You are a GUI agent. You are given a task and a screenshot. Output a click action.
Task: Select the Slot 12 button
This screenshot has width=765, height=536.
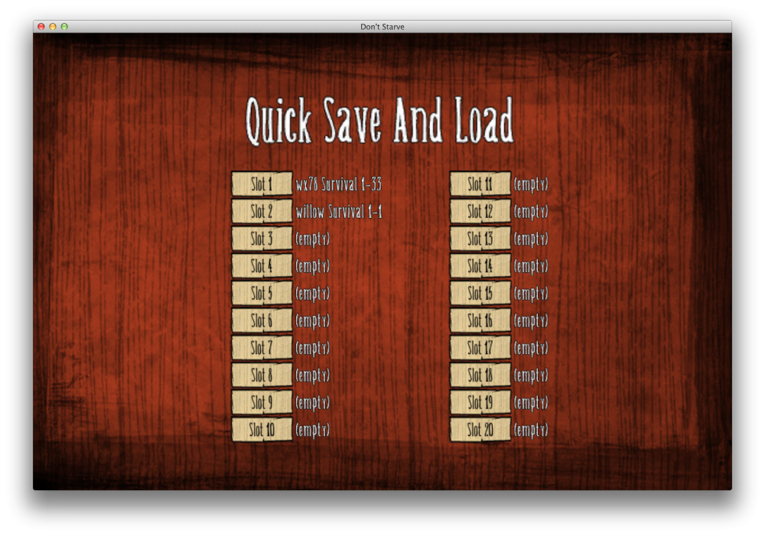[480, 211]
